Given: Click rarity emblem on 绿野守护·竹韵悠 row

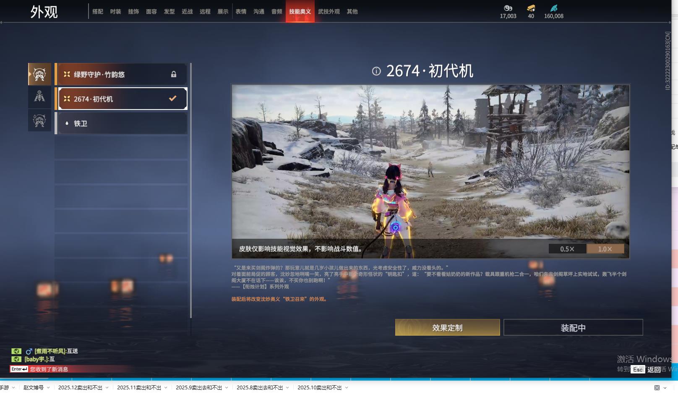Looking at the screenshot, I should coord(67,74).
